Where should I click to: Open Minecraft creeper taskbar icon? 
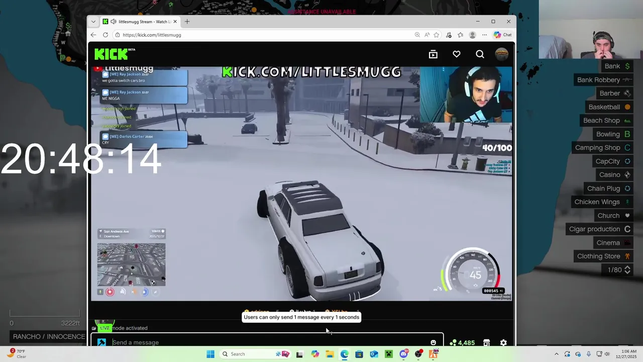(x=389, y=354)
